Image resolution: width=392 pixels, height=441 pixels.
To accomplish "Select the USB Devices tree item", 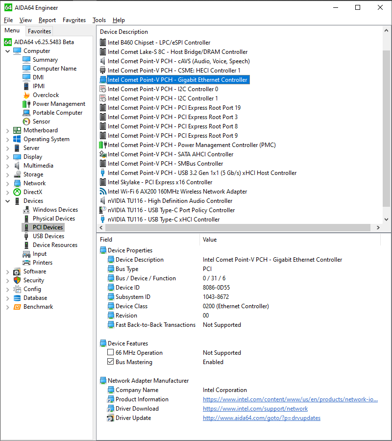I will point(49,236).
